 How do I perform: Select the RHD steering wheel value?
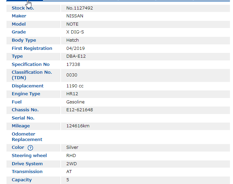[x=71, y=156]
